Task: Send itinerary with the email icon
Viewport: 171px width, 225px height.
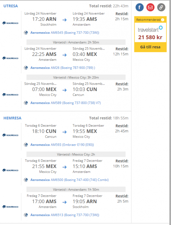Action: click(x=150, y=7)
